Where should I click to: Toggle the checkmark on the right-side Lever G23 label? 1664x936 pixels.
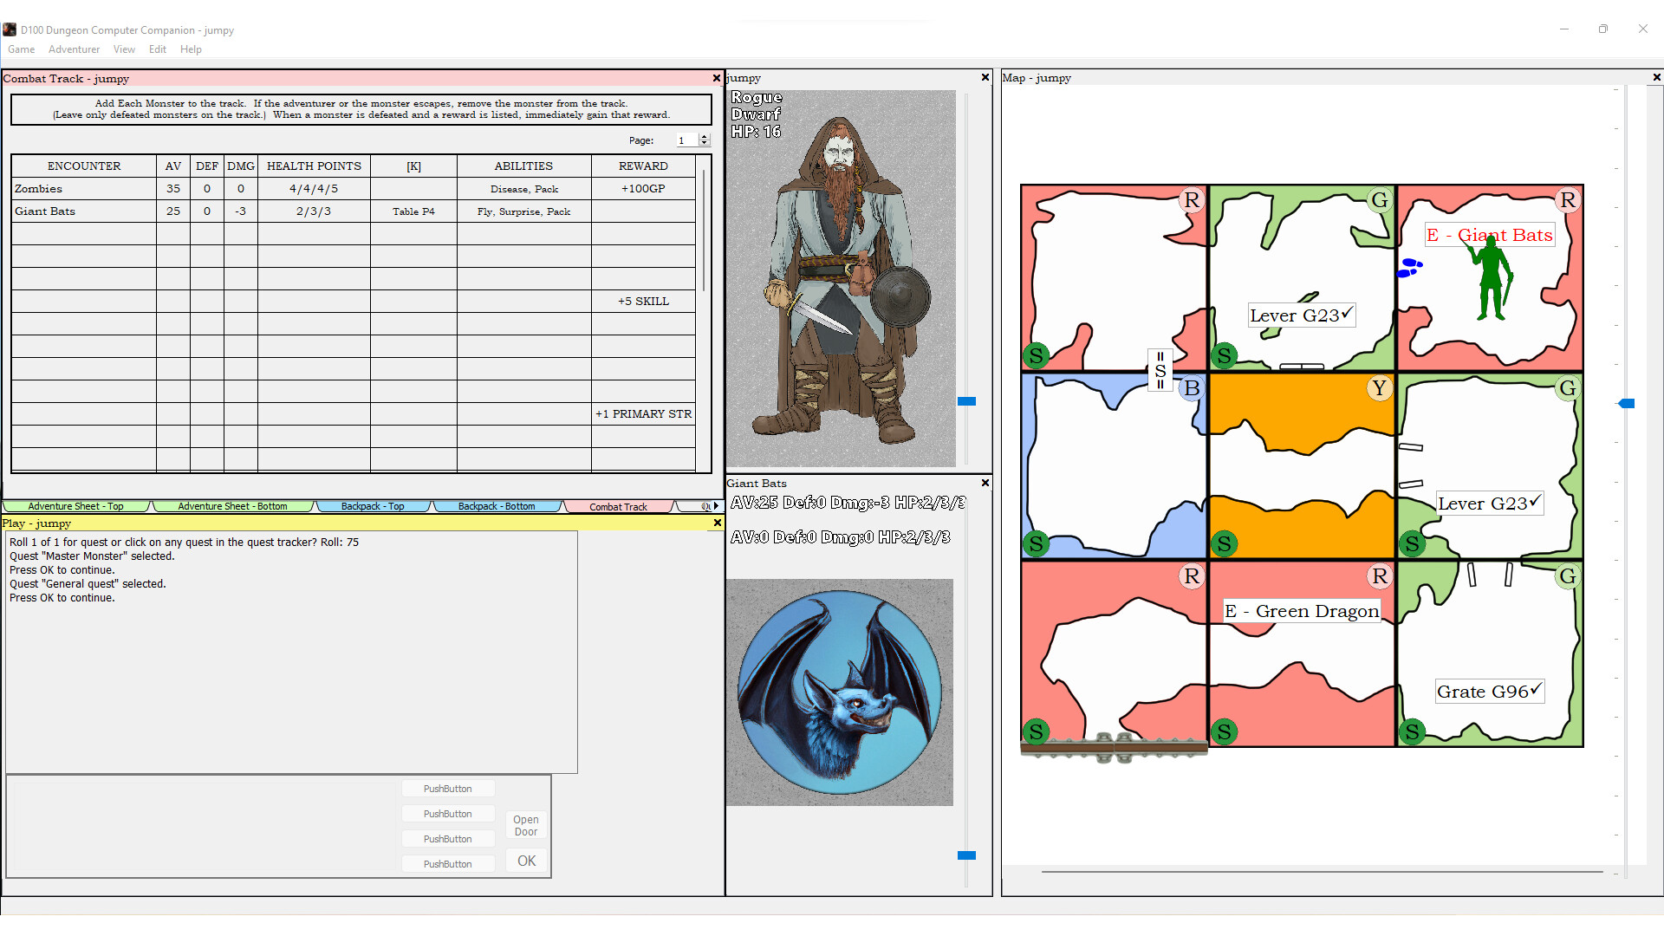(1532, 501)
